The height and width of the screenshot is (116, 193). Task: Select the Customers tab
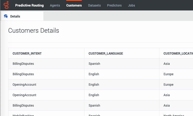pyautogui.click(x=74, y=5)
